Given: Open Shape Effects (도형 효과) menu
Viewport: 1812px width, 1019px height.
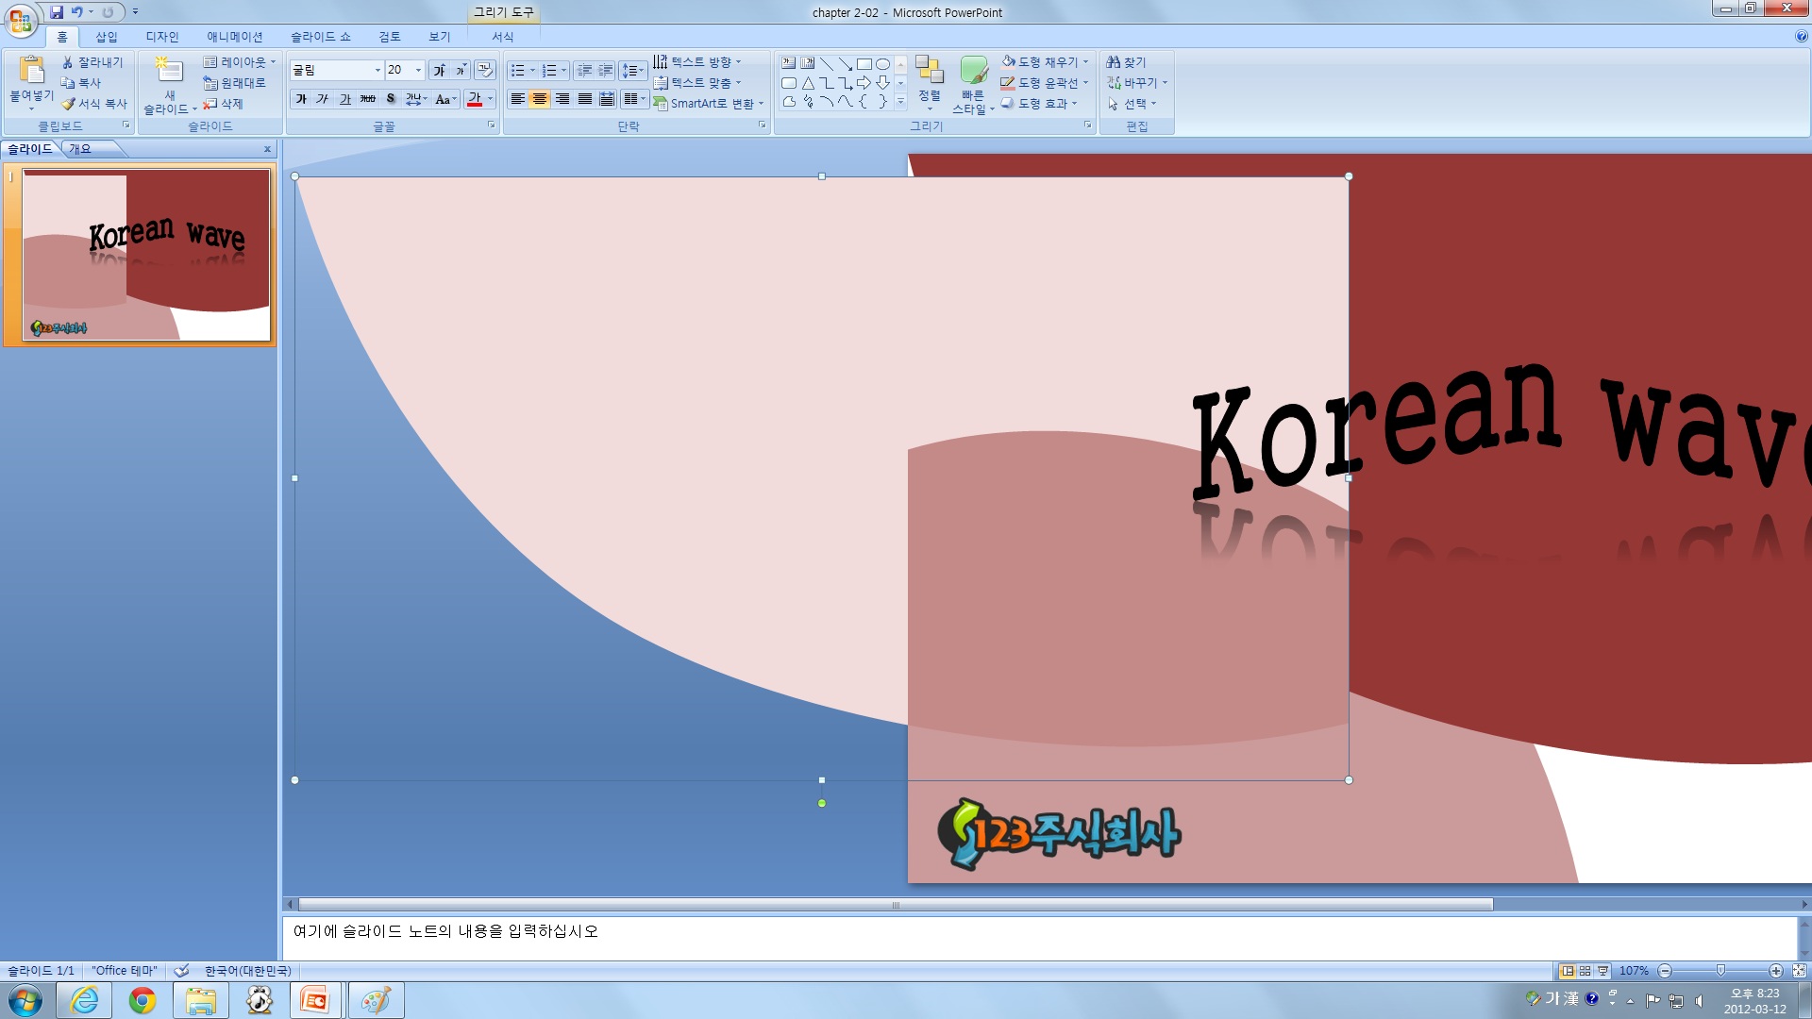Looking at the screenshot, I should tap(1039, 104).
